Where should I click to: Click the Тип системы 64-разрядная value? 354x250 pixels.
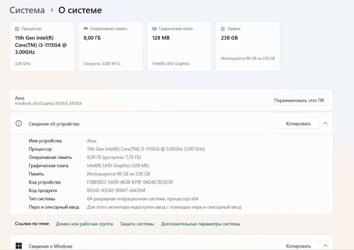pos(142,199)
